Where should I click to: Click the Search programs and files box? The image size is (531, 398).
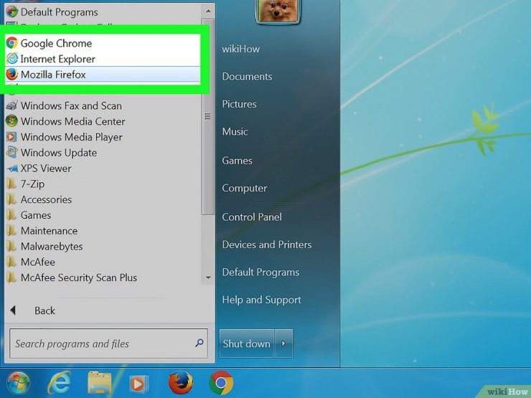(108, 343)
